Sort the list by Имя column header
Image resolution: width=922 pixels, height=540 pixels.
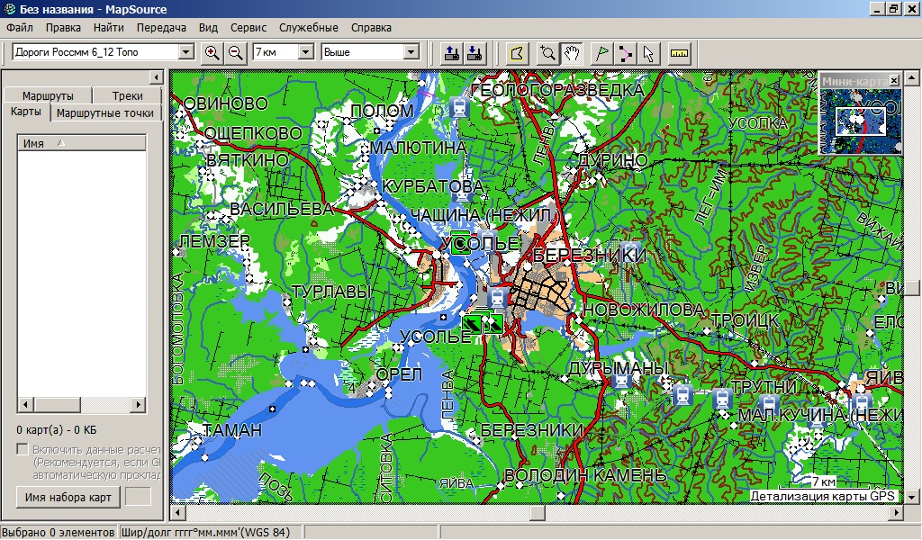tap(81, 143)
